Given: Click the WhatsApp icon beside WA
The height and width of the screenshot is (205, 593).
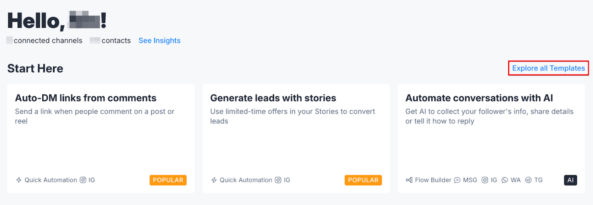Looking at the screenshot, I should click(505, 180).
